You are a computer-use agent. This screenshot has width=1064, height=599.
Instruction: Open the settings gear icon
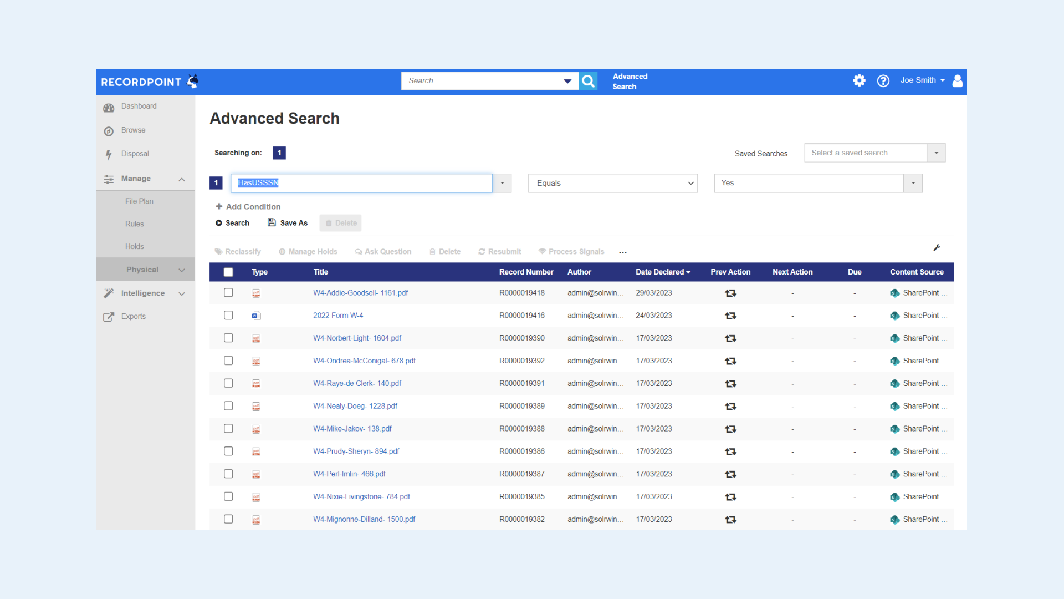coord(859,80)
